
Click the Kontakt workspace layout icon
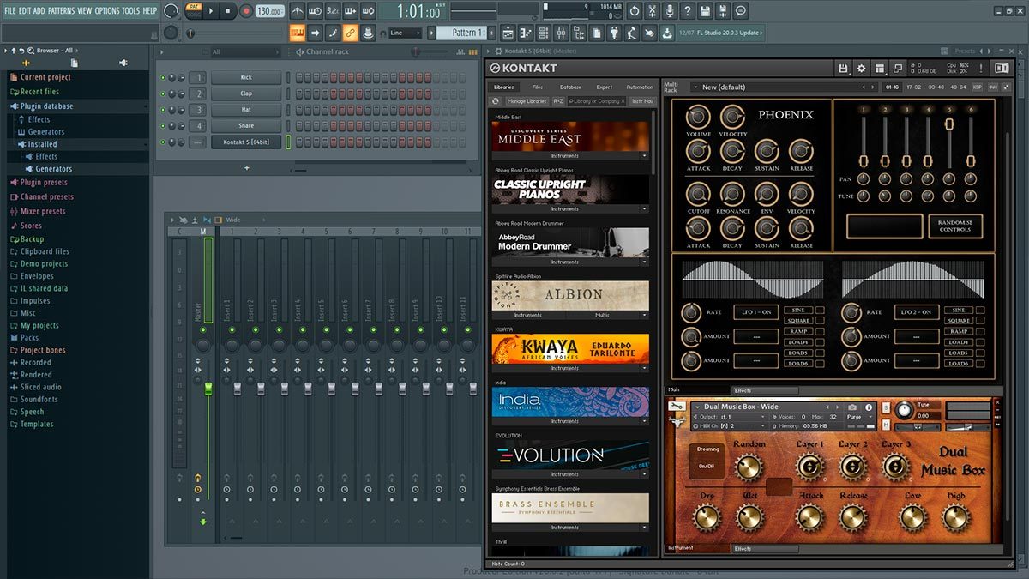[x=880, y=68]
